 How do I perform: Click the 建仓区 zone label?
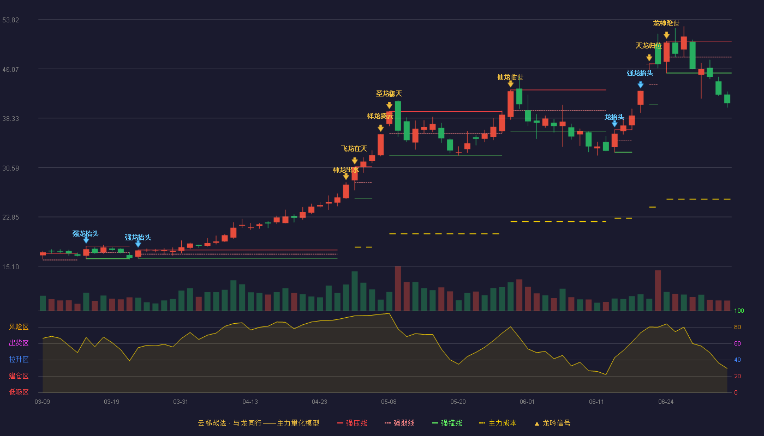(19, 376)
